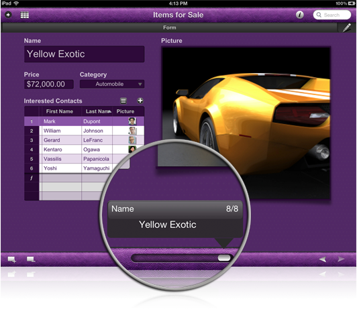357x309 pixels.
Task: Tap the record navigation slider thumb
Action: tap(224, 258)
